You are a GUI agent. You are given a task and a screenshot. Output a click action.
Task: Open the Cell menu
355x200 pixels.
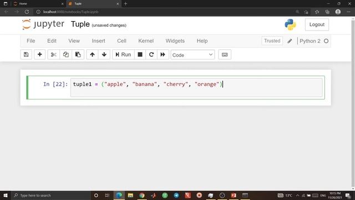coord(121,41)
